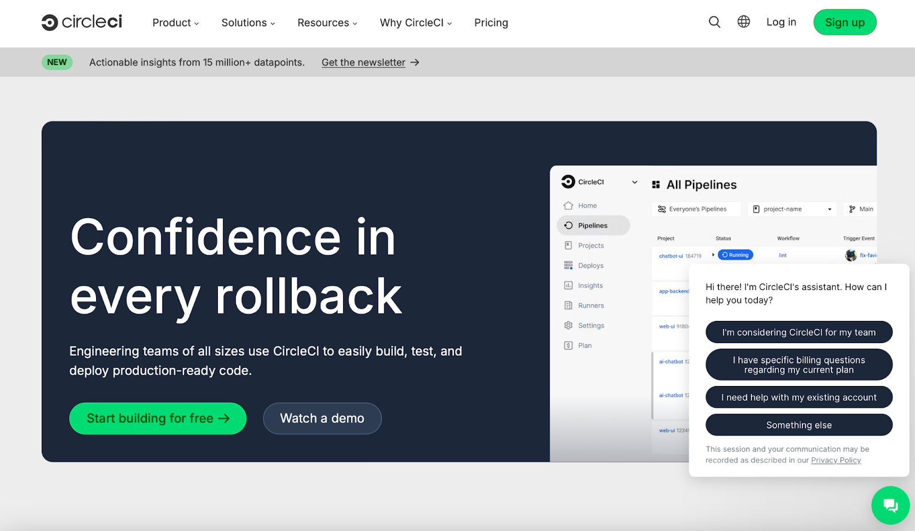Click the Plan dollar icon in sidebar

click(x=568, y=345)
